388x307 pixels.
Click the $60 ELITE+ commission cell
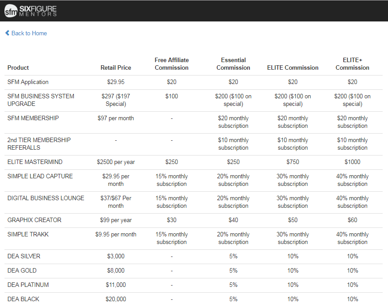tap(352, 220)
